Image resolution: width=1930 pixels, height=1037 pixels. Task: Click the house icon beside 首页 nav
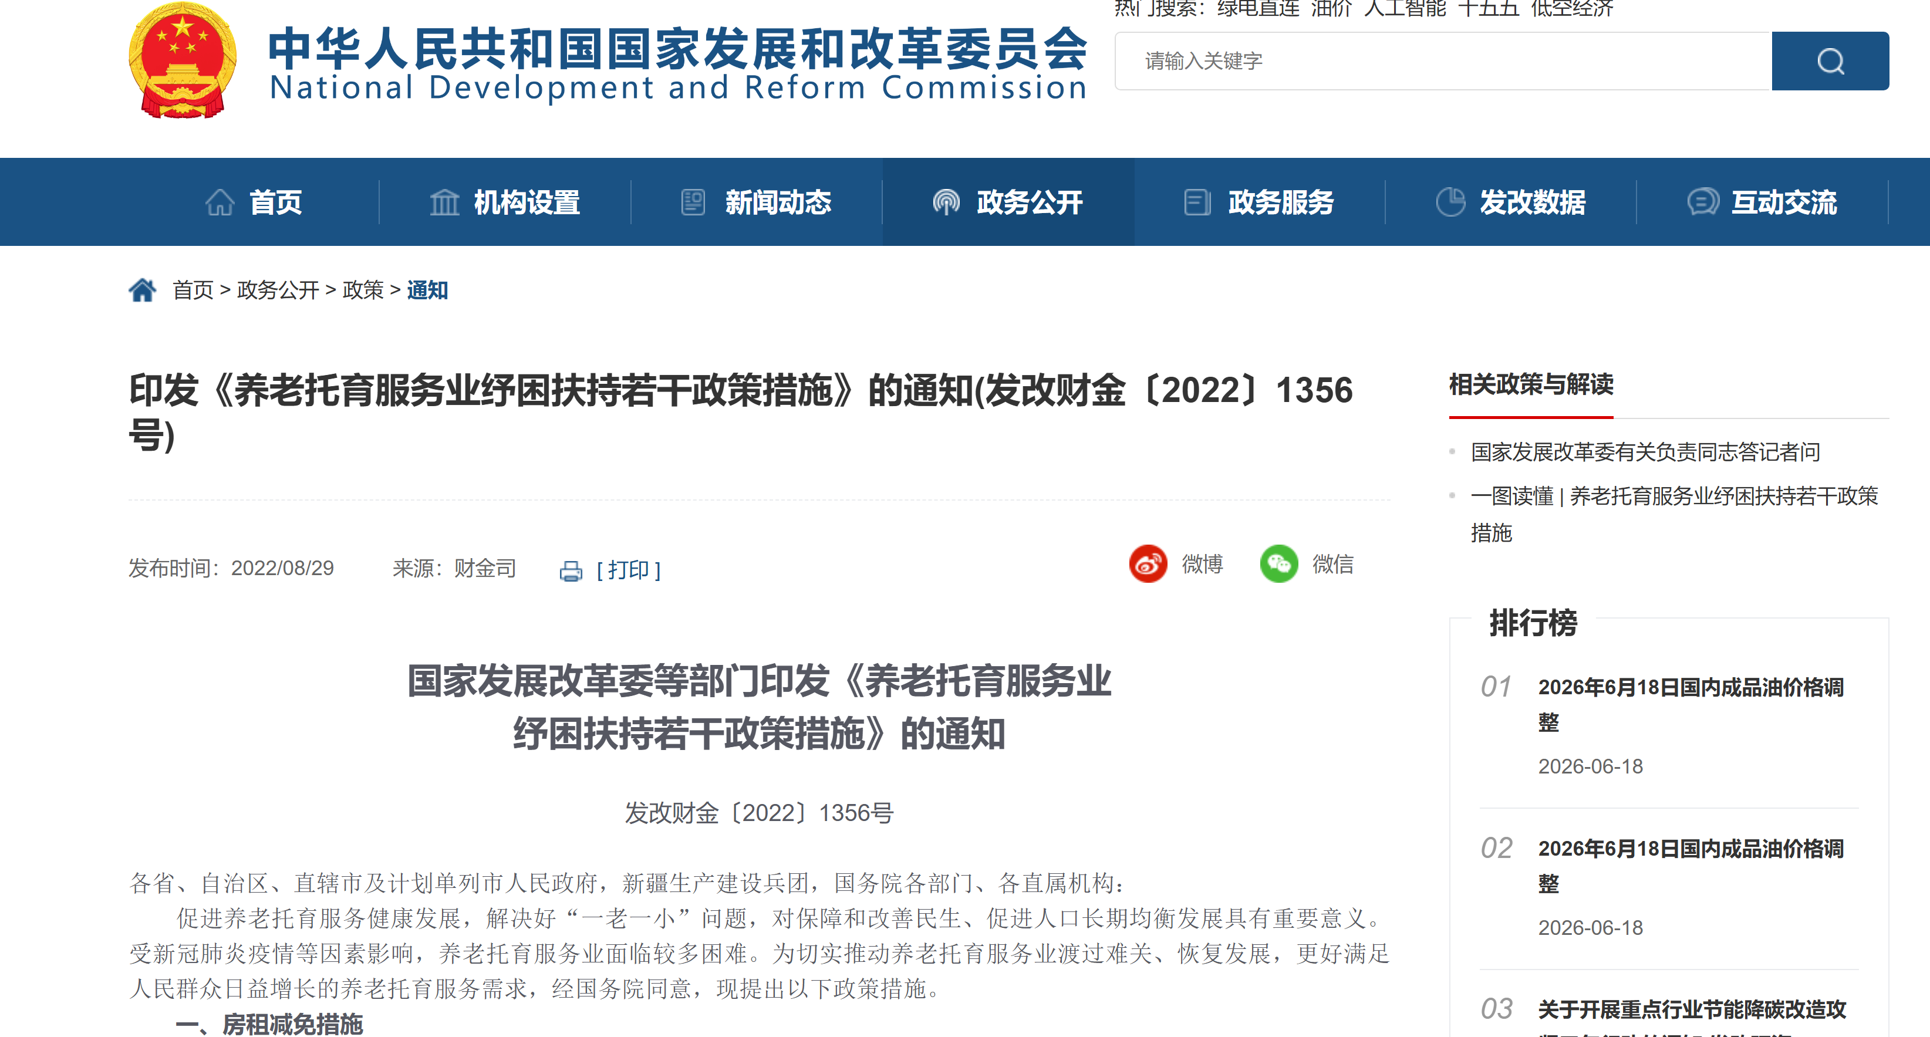220,202
